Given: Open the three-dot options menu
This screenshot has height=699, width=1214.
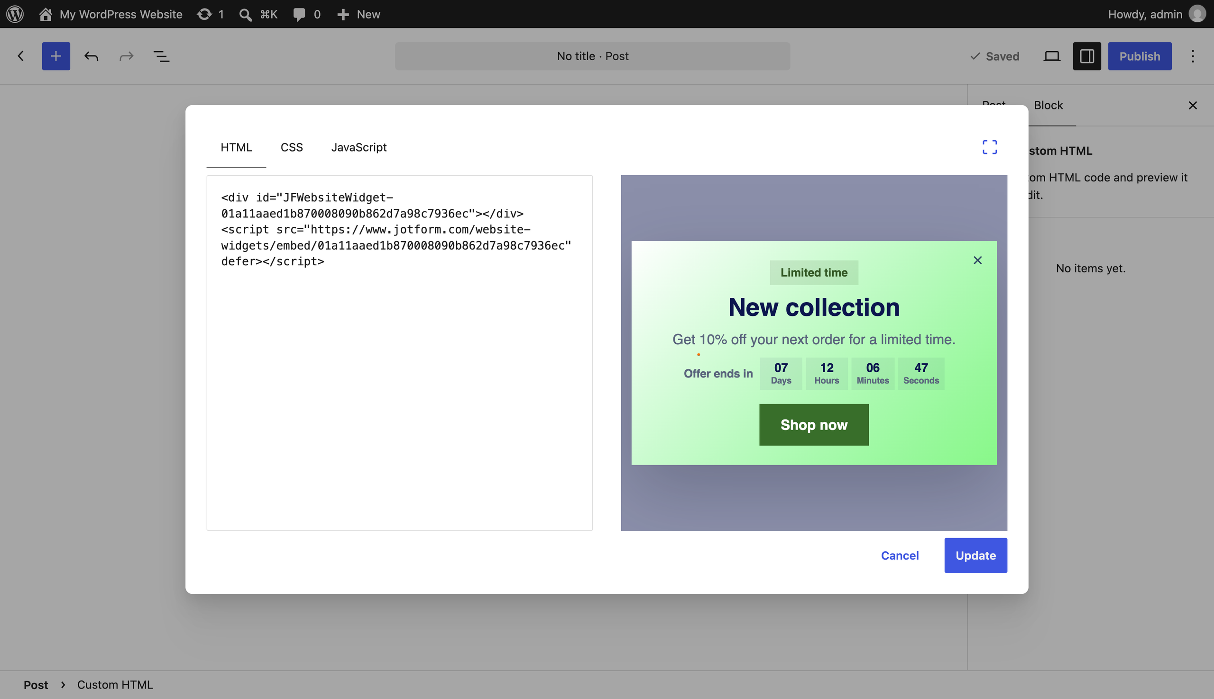Looking at the screenshot, I should pos(1192,56).
